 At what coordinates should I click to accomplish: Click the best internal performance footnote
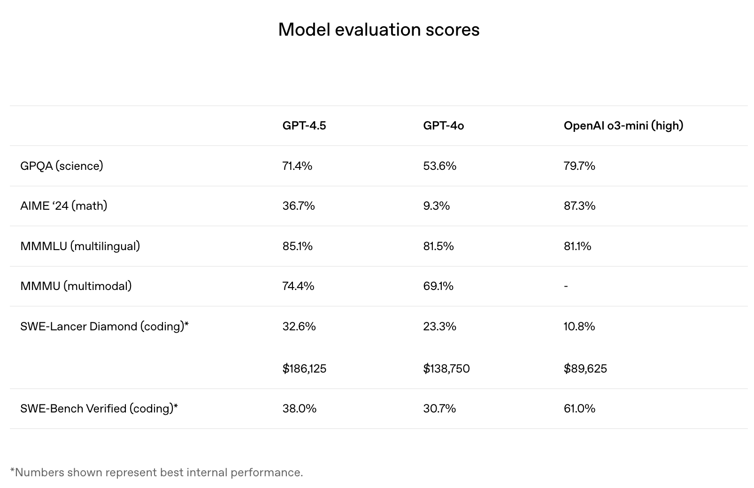(x=156, y=473)
